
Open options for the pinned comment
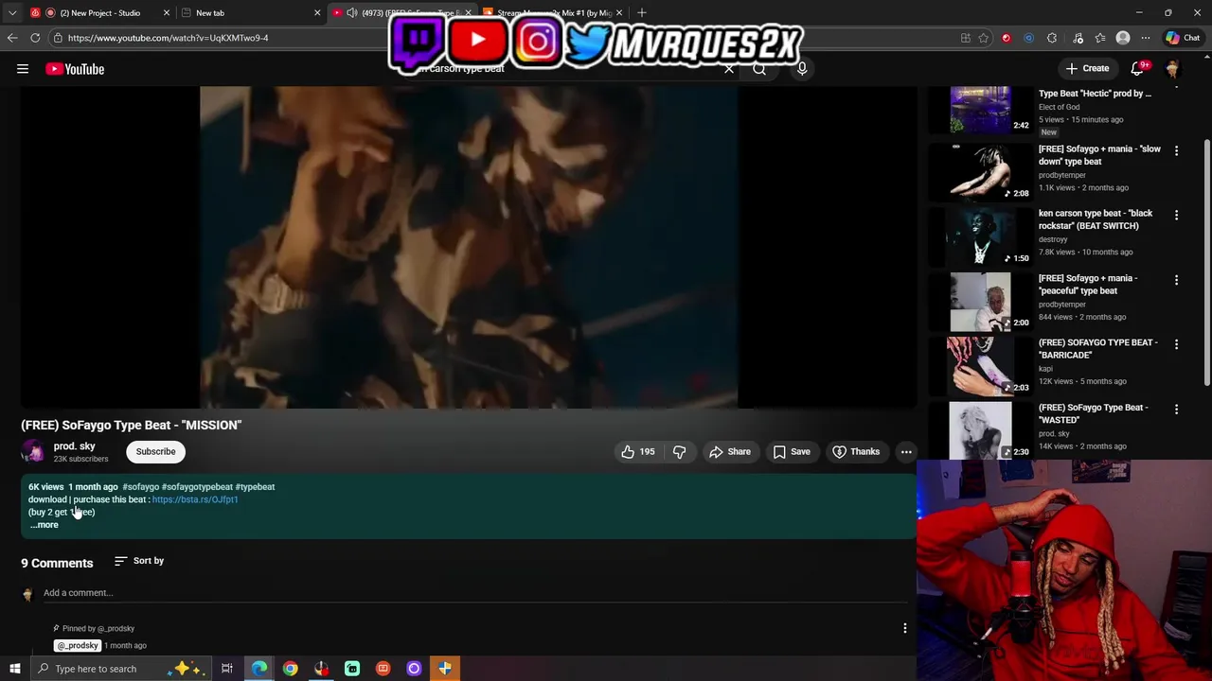coord(904,628)
